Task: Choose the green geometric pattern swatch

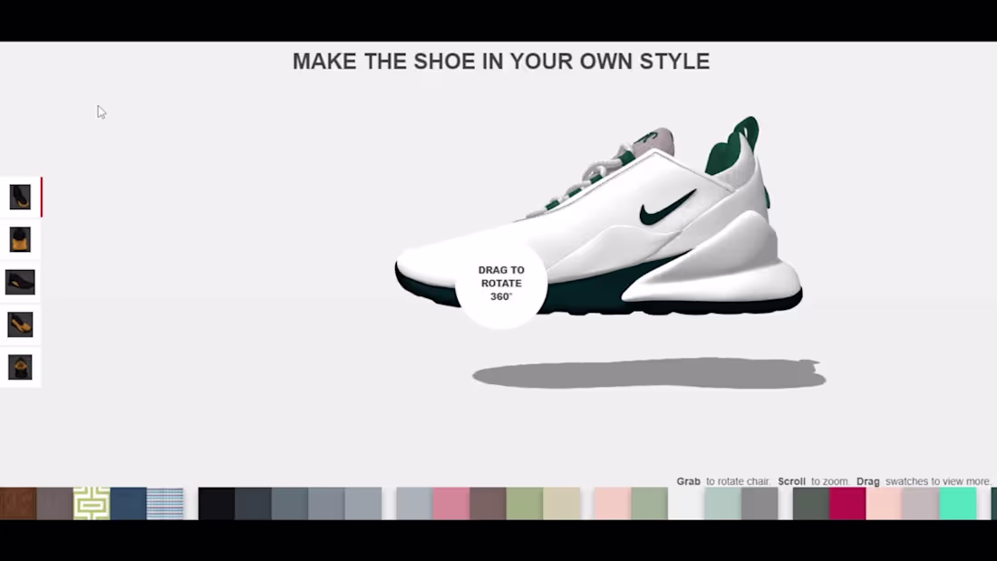Action: [91, 505]
